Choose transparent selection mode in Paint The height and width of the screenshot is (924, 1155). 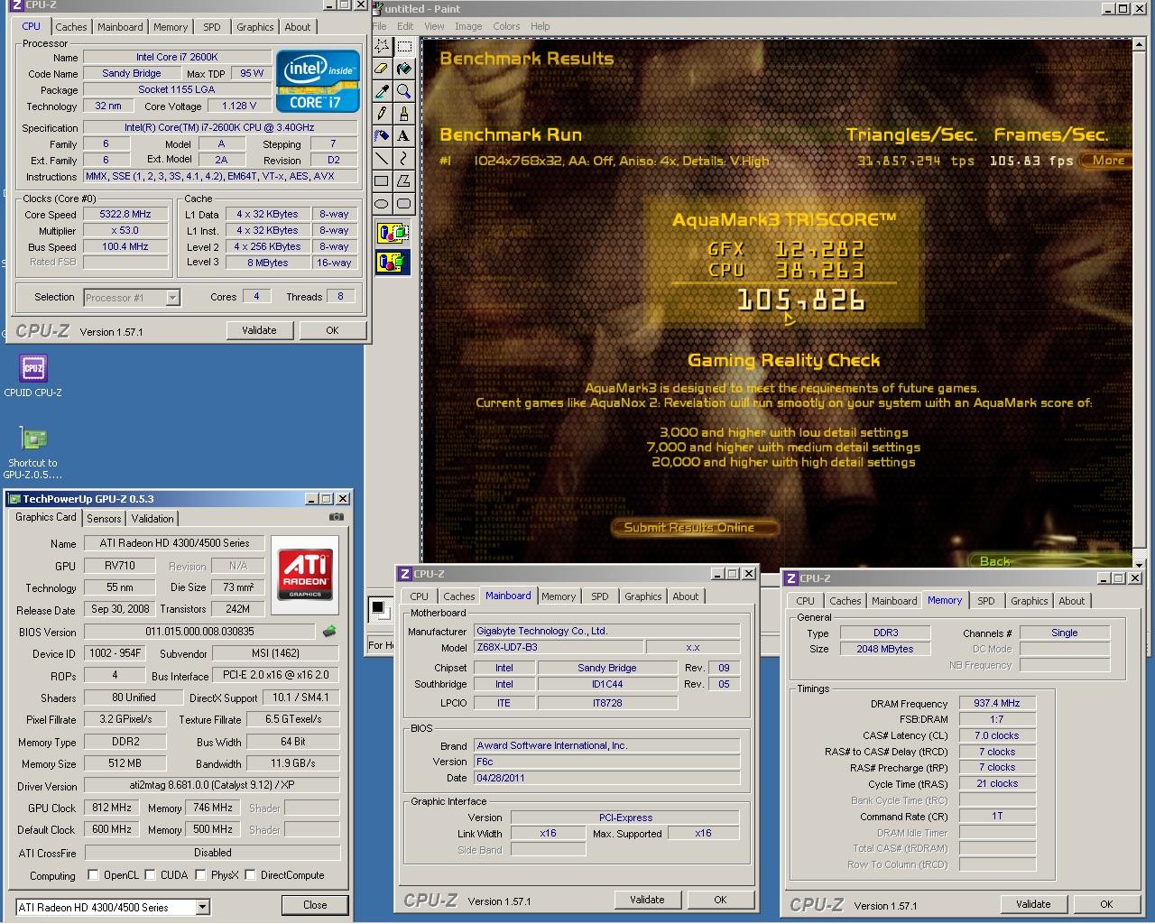coord(393,263)
